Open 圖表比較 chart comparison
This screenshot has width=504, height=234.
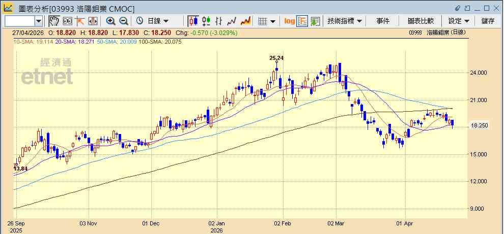[x=421, y=21]
